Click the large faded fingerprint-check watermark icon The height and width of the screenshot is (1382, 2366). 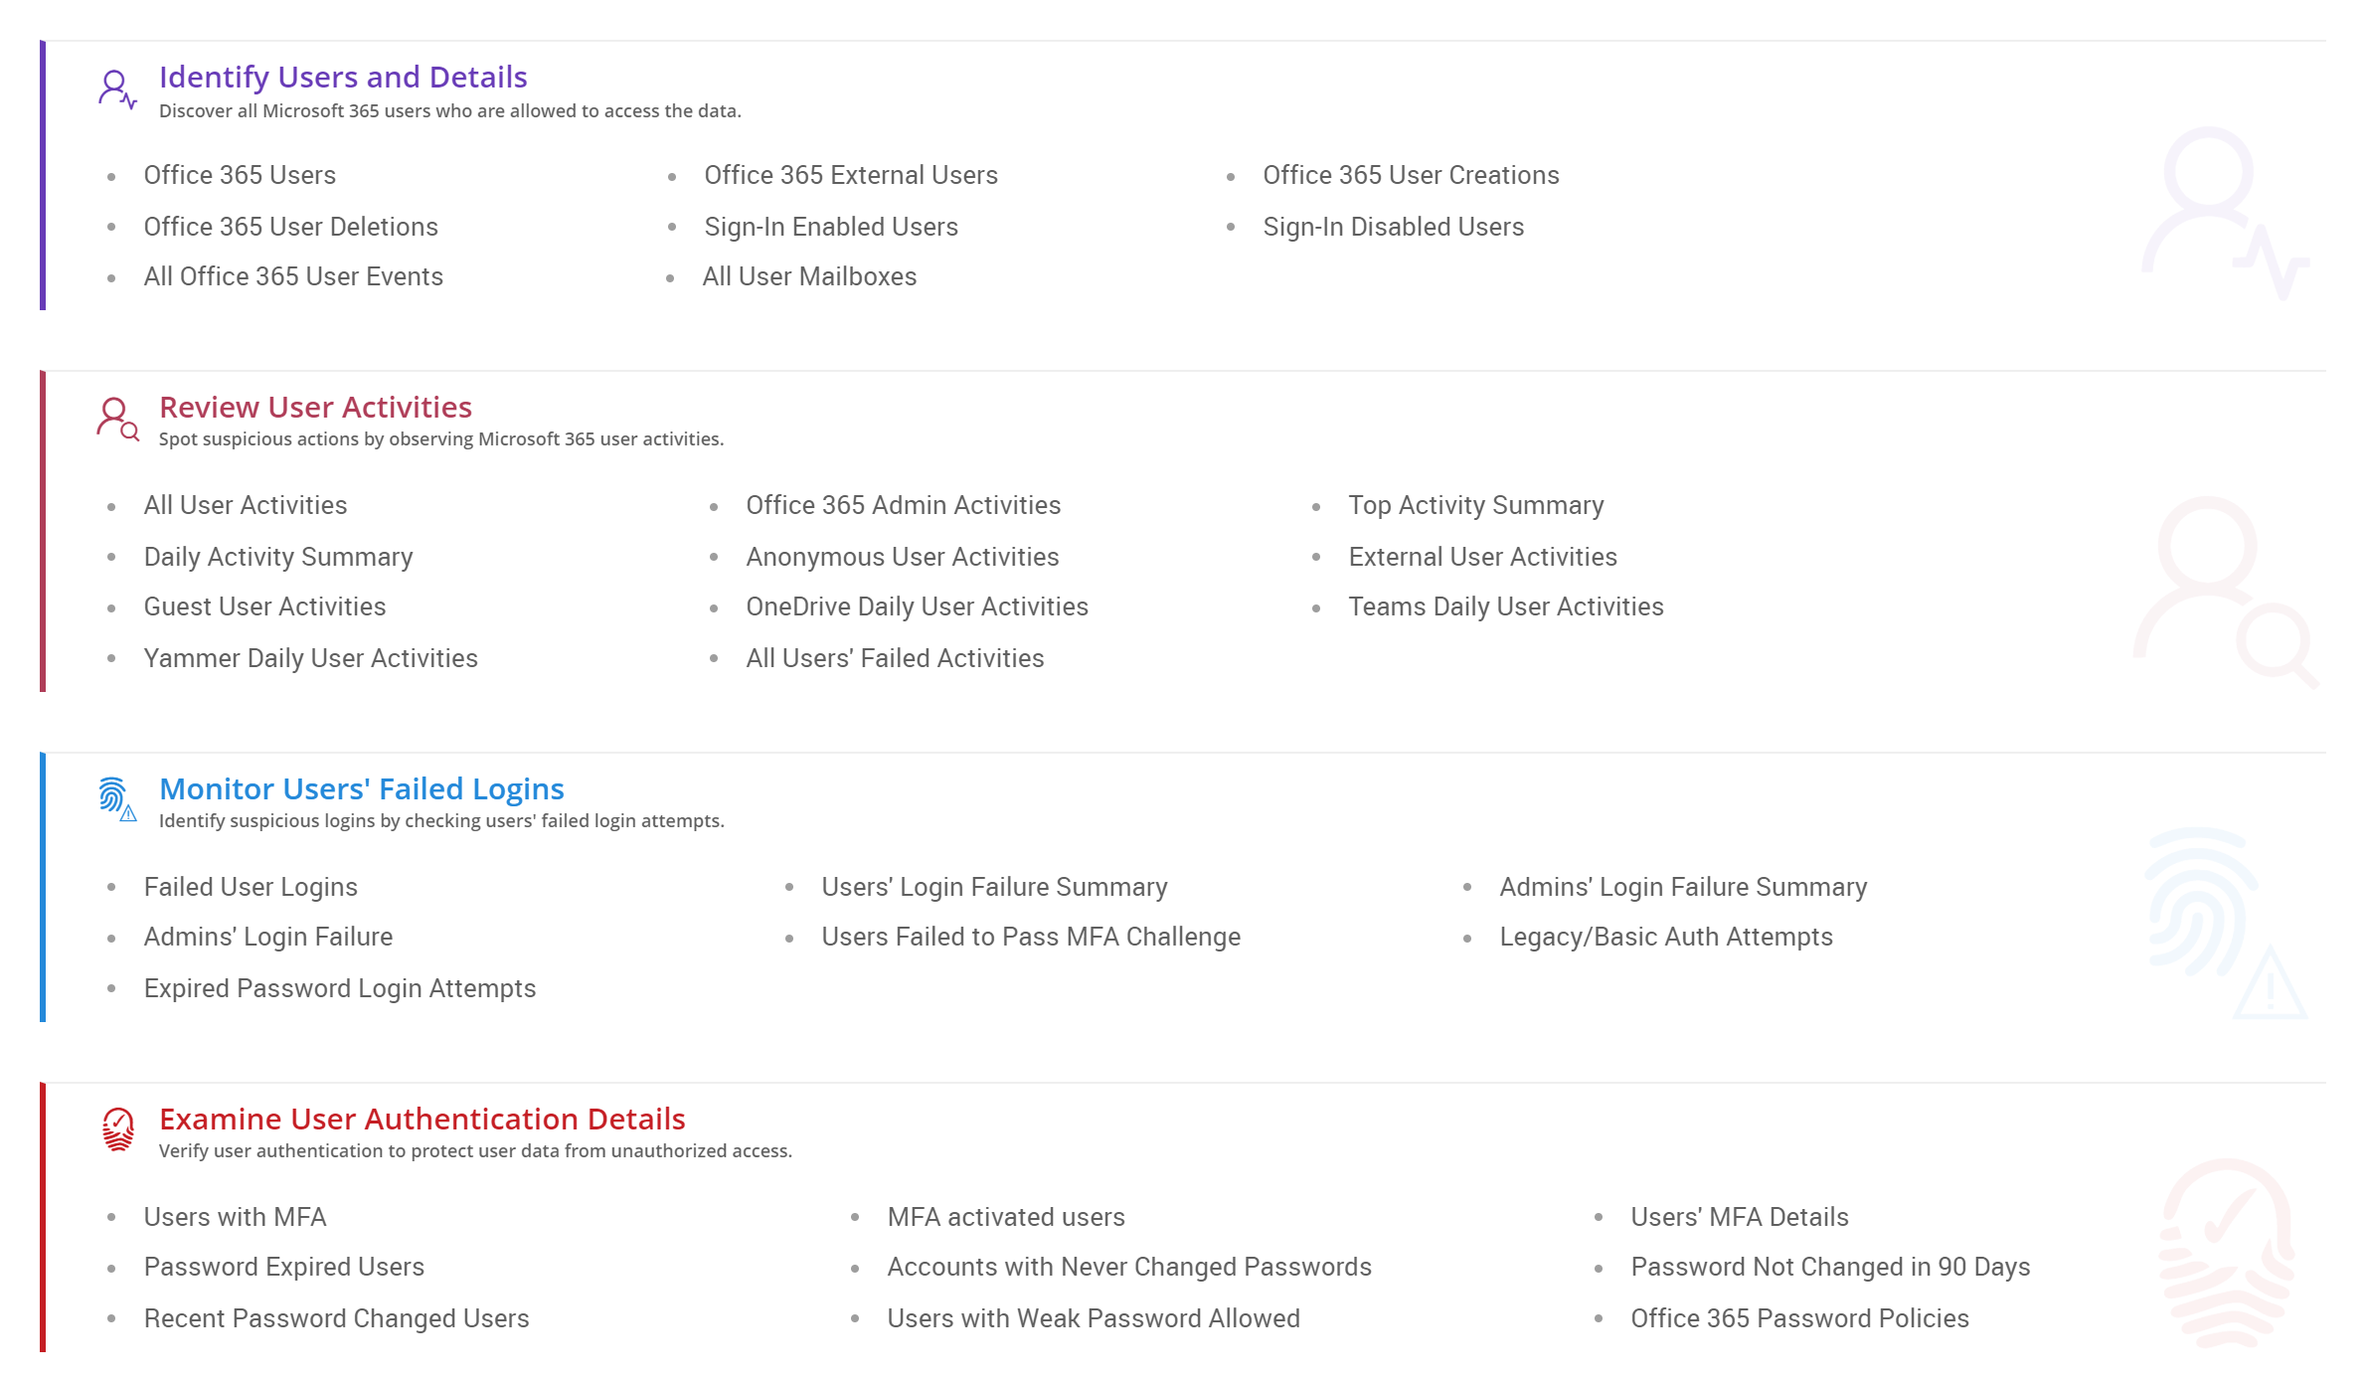[x=2227, y=1253]
